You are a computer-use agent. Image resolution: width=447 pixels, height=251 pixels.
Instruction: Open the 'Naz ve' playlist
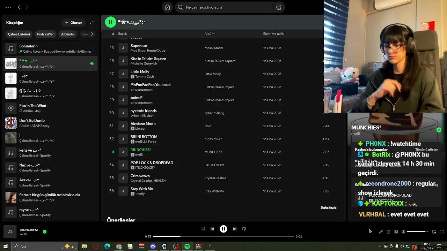[x=51, y=168]
